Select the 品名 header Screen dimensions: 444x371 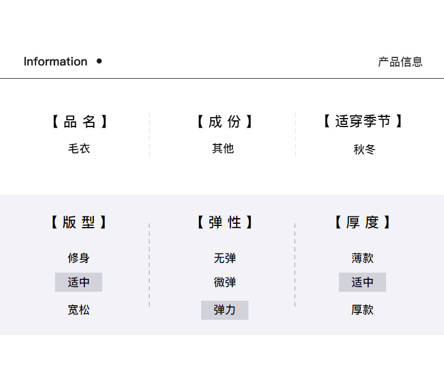point(79,121)
